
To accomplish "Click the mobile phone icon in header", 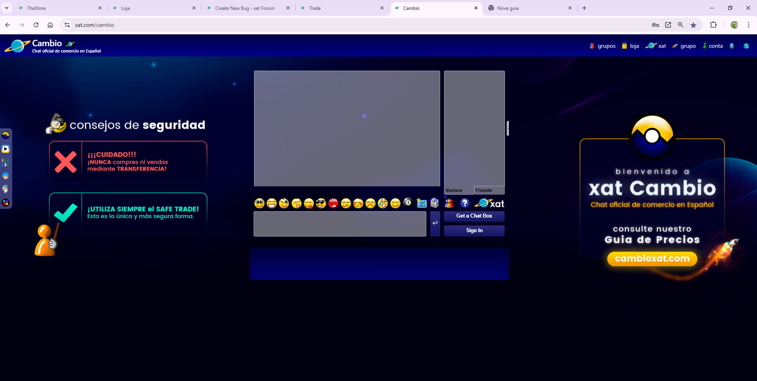I will (x=732, y=46).
